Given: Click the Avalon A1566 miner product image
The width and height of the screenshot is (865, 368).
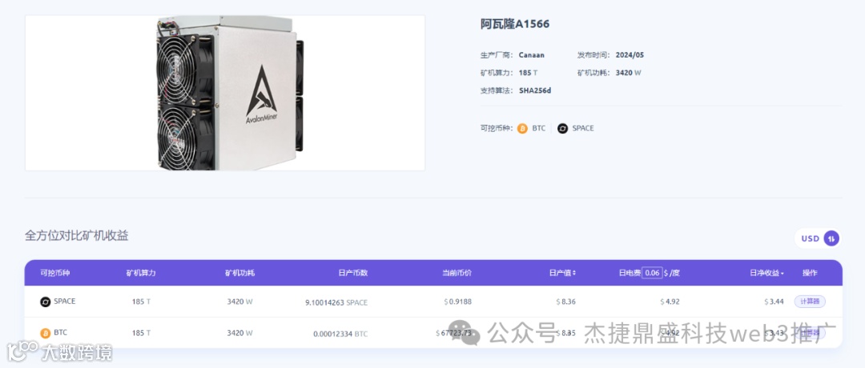Looking at the screenshot, I should 225,93.
